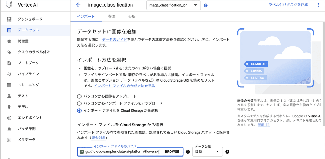Image resolution: width=325 pixels, height=159 pixels.
Task: Select パソコンから画像をアップロード radio button
Action: point(79,96)
